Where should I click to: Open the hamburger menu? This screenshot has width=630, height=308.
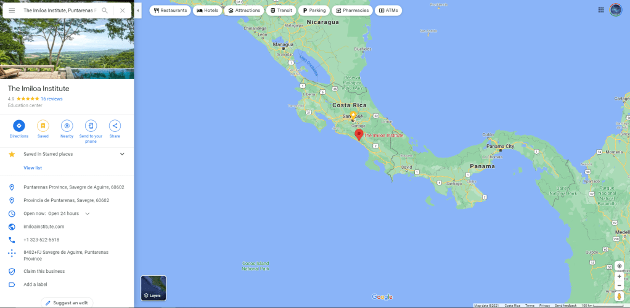pyautogui.click(x=12, y=10)
